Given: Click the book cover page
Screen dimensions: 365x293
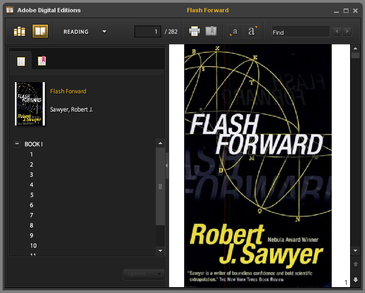Looking at the screenshot, I should click(x=258, y=165).
